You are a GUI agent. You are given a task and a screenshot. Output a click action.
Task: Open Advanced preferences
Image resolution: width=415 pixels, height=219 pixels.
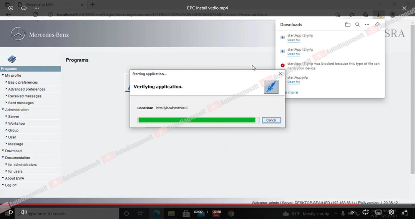27,89
